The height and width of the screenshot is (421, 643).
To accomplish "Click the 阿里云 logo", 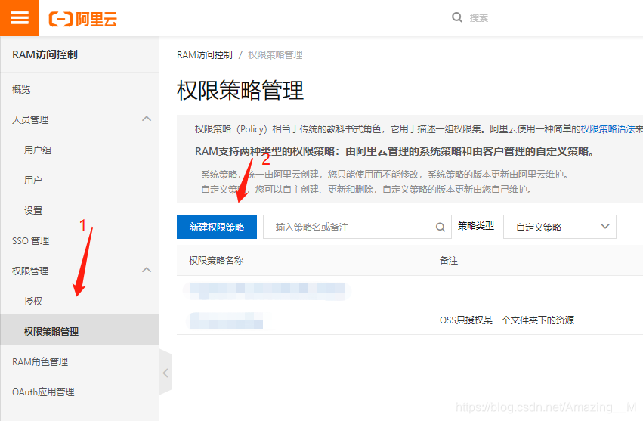I will (83, 19).
